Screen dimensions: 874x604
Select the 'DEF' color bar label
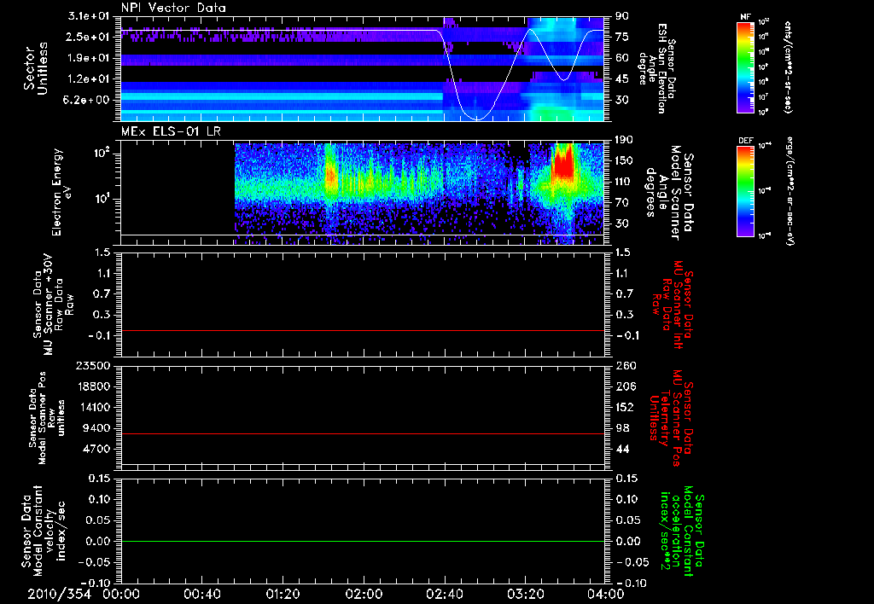[746, 141]
